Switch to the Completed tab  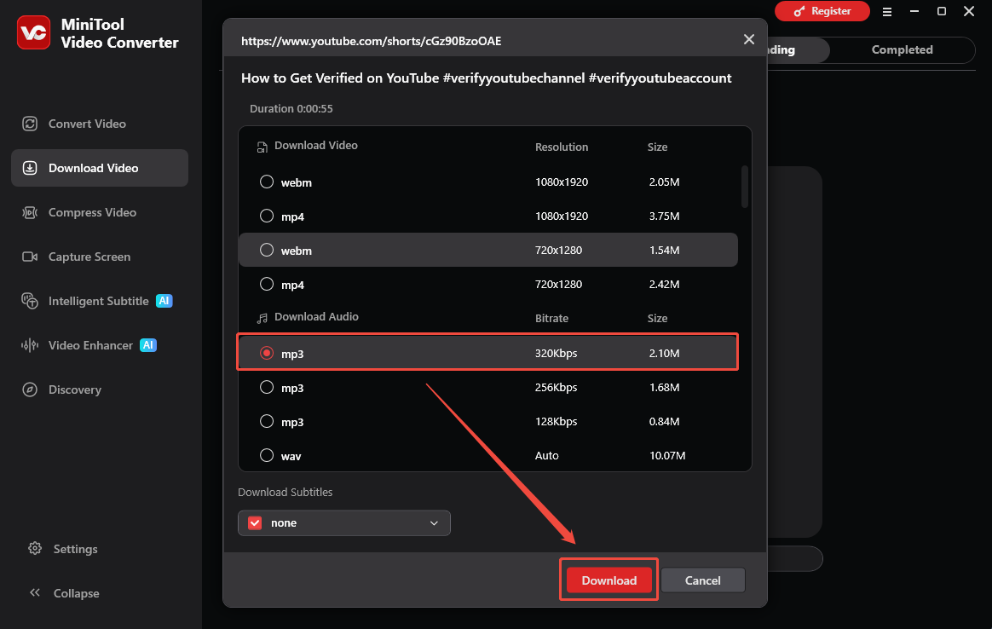point(903,50)
